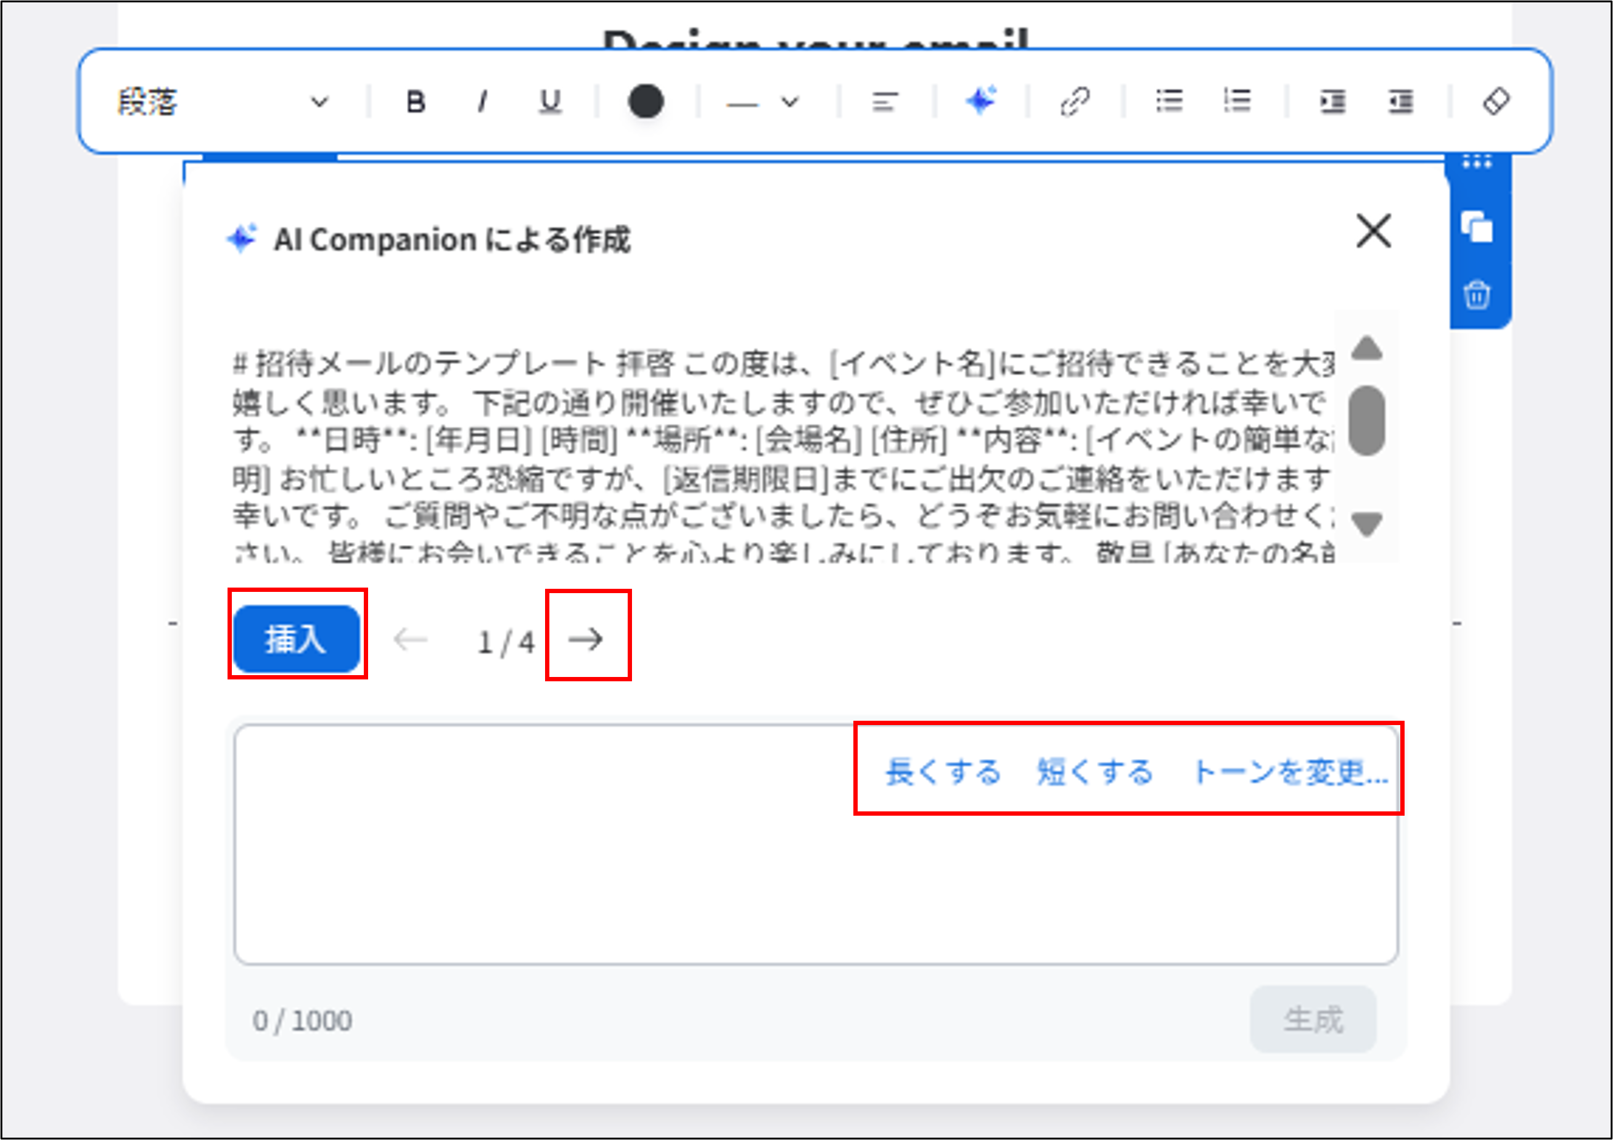Click the 短くする link
The width and height of the screenshot is (1613, 1140).
click(x=1095, y=772)
